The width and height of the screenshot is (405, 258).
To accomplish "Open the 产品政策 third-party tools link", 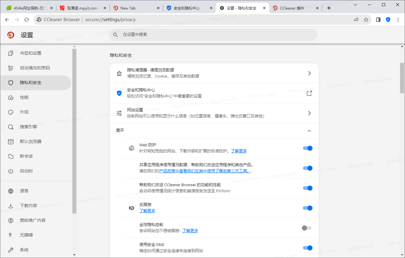I will tap(205, 171).
